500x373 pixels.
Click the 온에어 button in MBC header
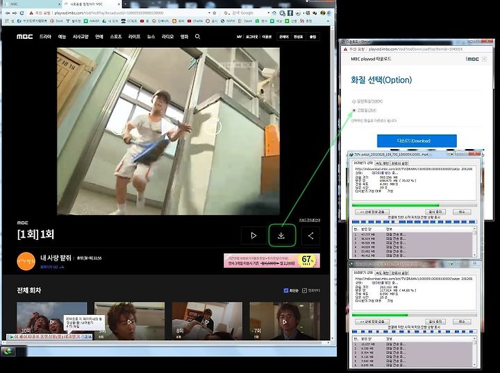[x=284, y=37]
